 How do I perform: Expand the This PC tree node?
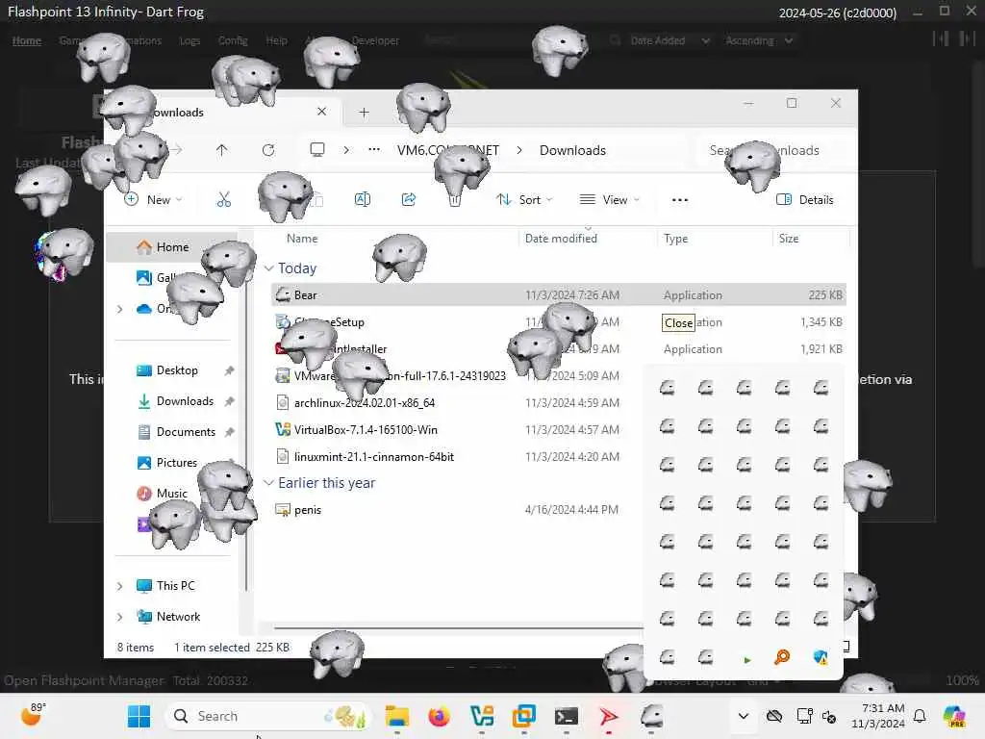click(119, 586)
